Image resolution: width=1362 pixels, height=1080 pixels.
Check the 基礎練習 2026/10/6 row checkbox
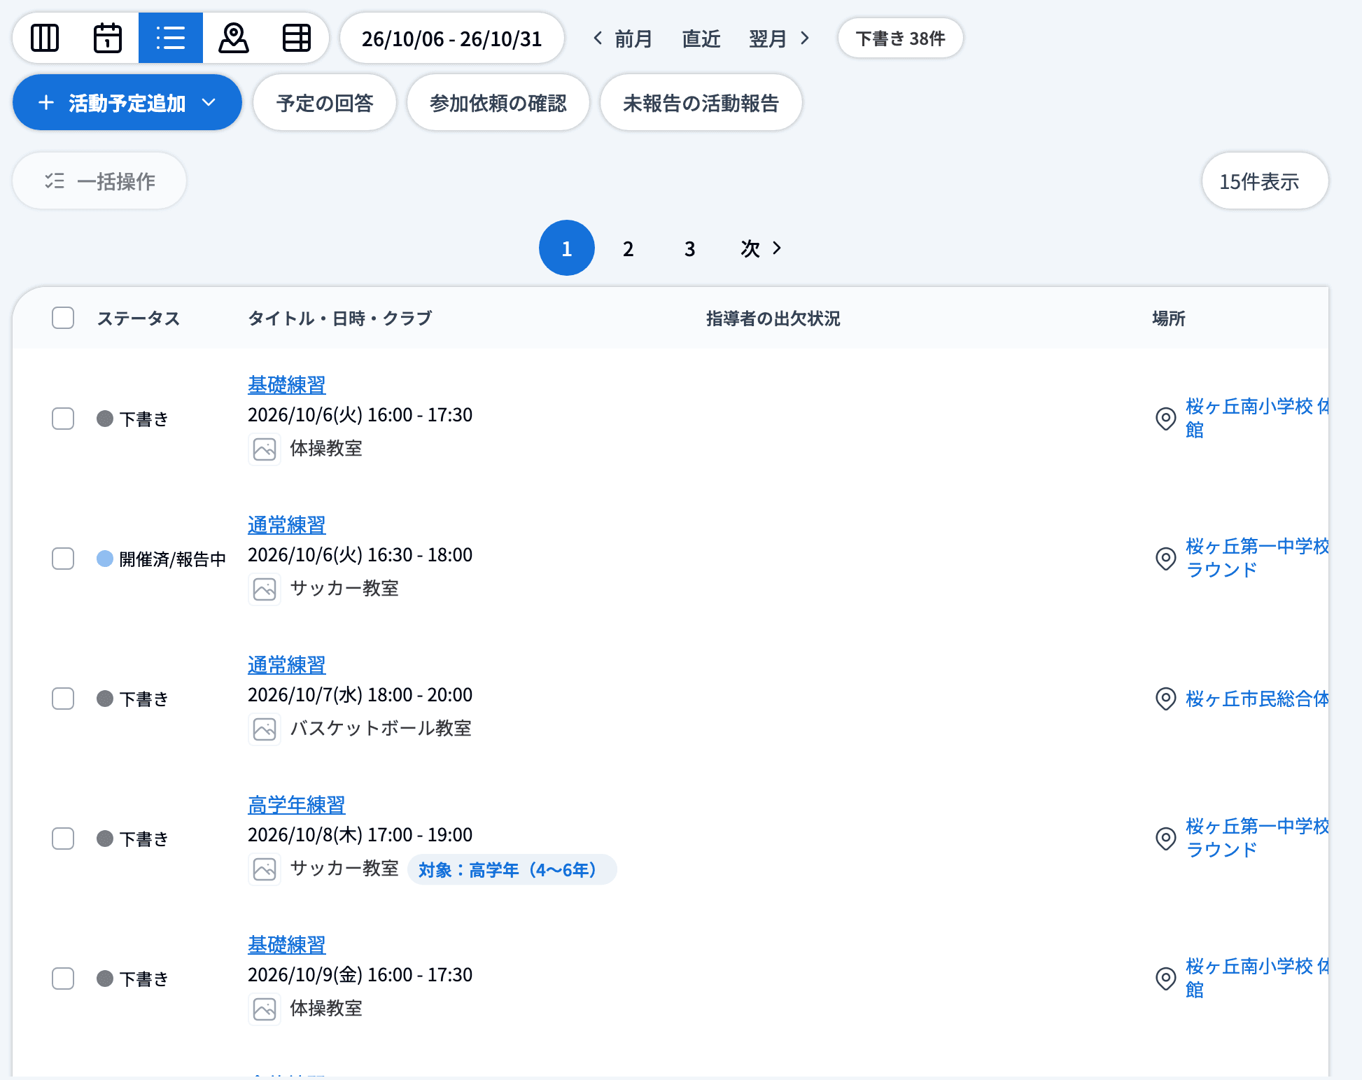63,419
